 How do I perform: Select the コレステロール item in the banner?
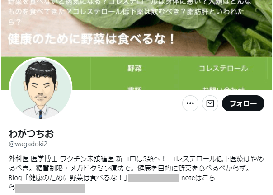(223, 68)
